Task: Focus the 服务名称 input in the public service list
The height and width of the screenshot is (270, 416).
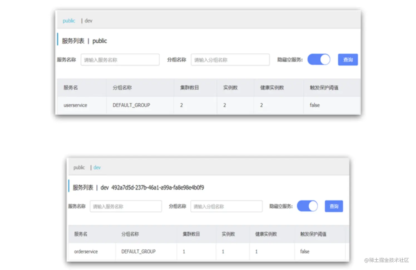Action: click(120, 60)
